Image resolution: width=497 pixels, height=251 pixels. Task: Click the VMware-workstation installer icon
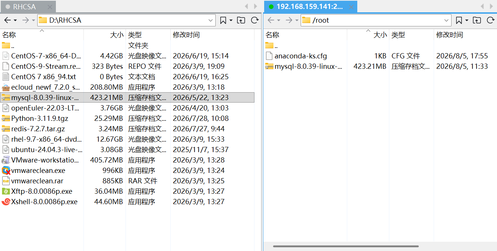pyautogui.click(x=6, y=160)
